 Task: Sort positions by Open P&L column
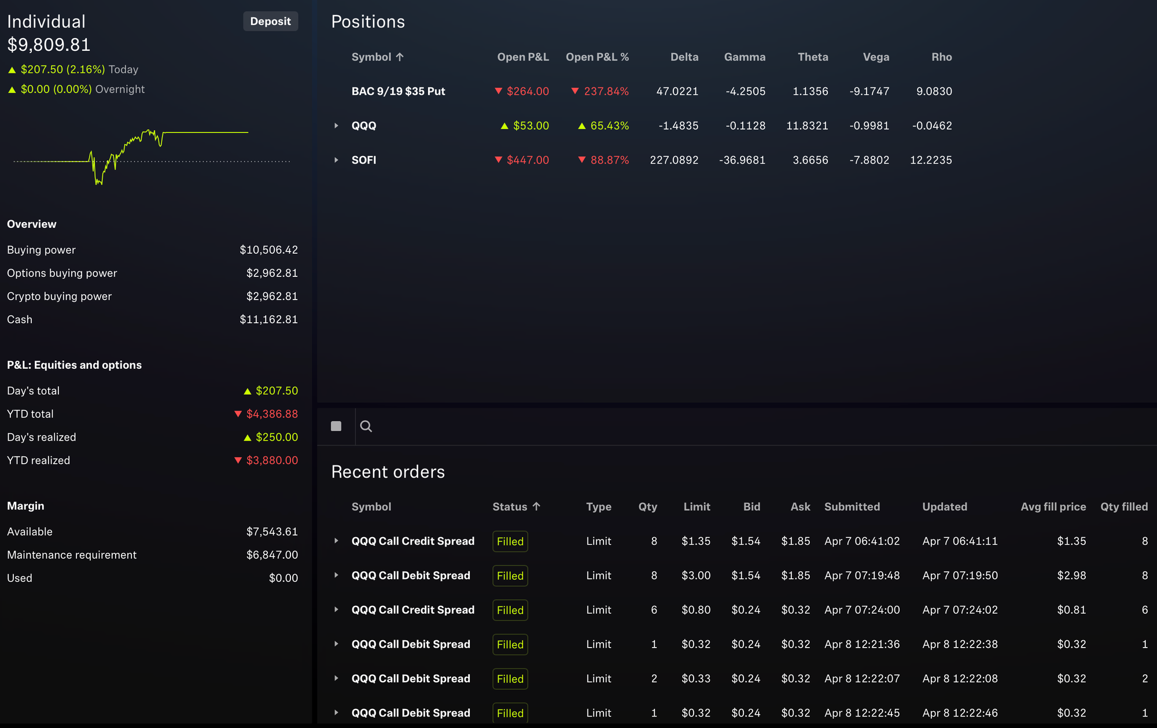click(523, 57)
